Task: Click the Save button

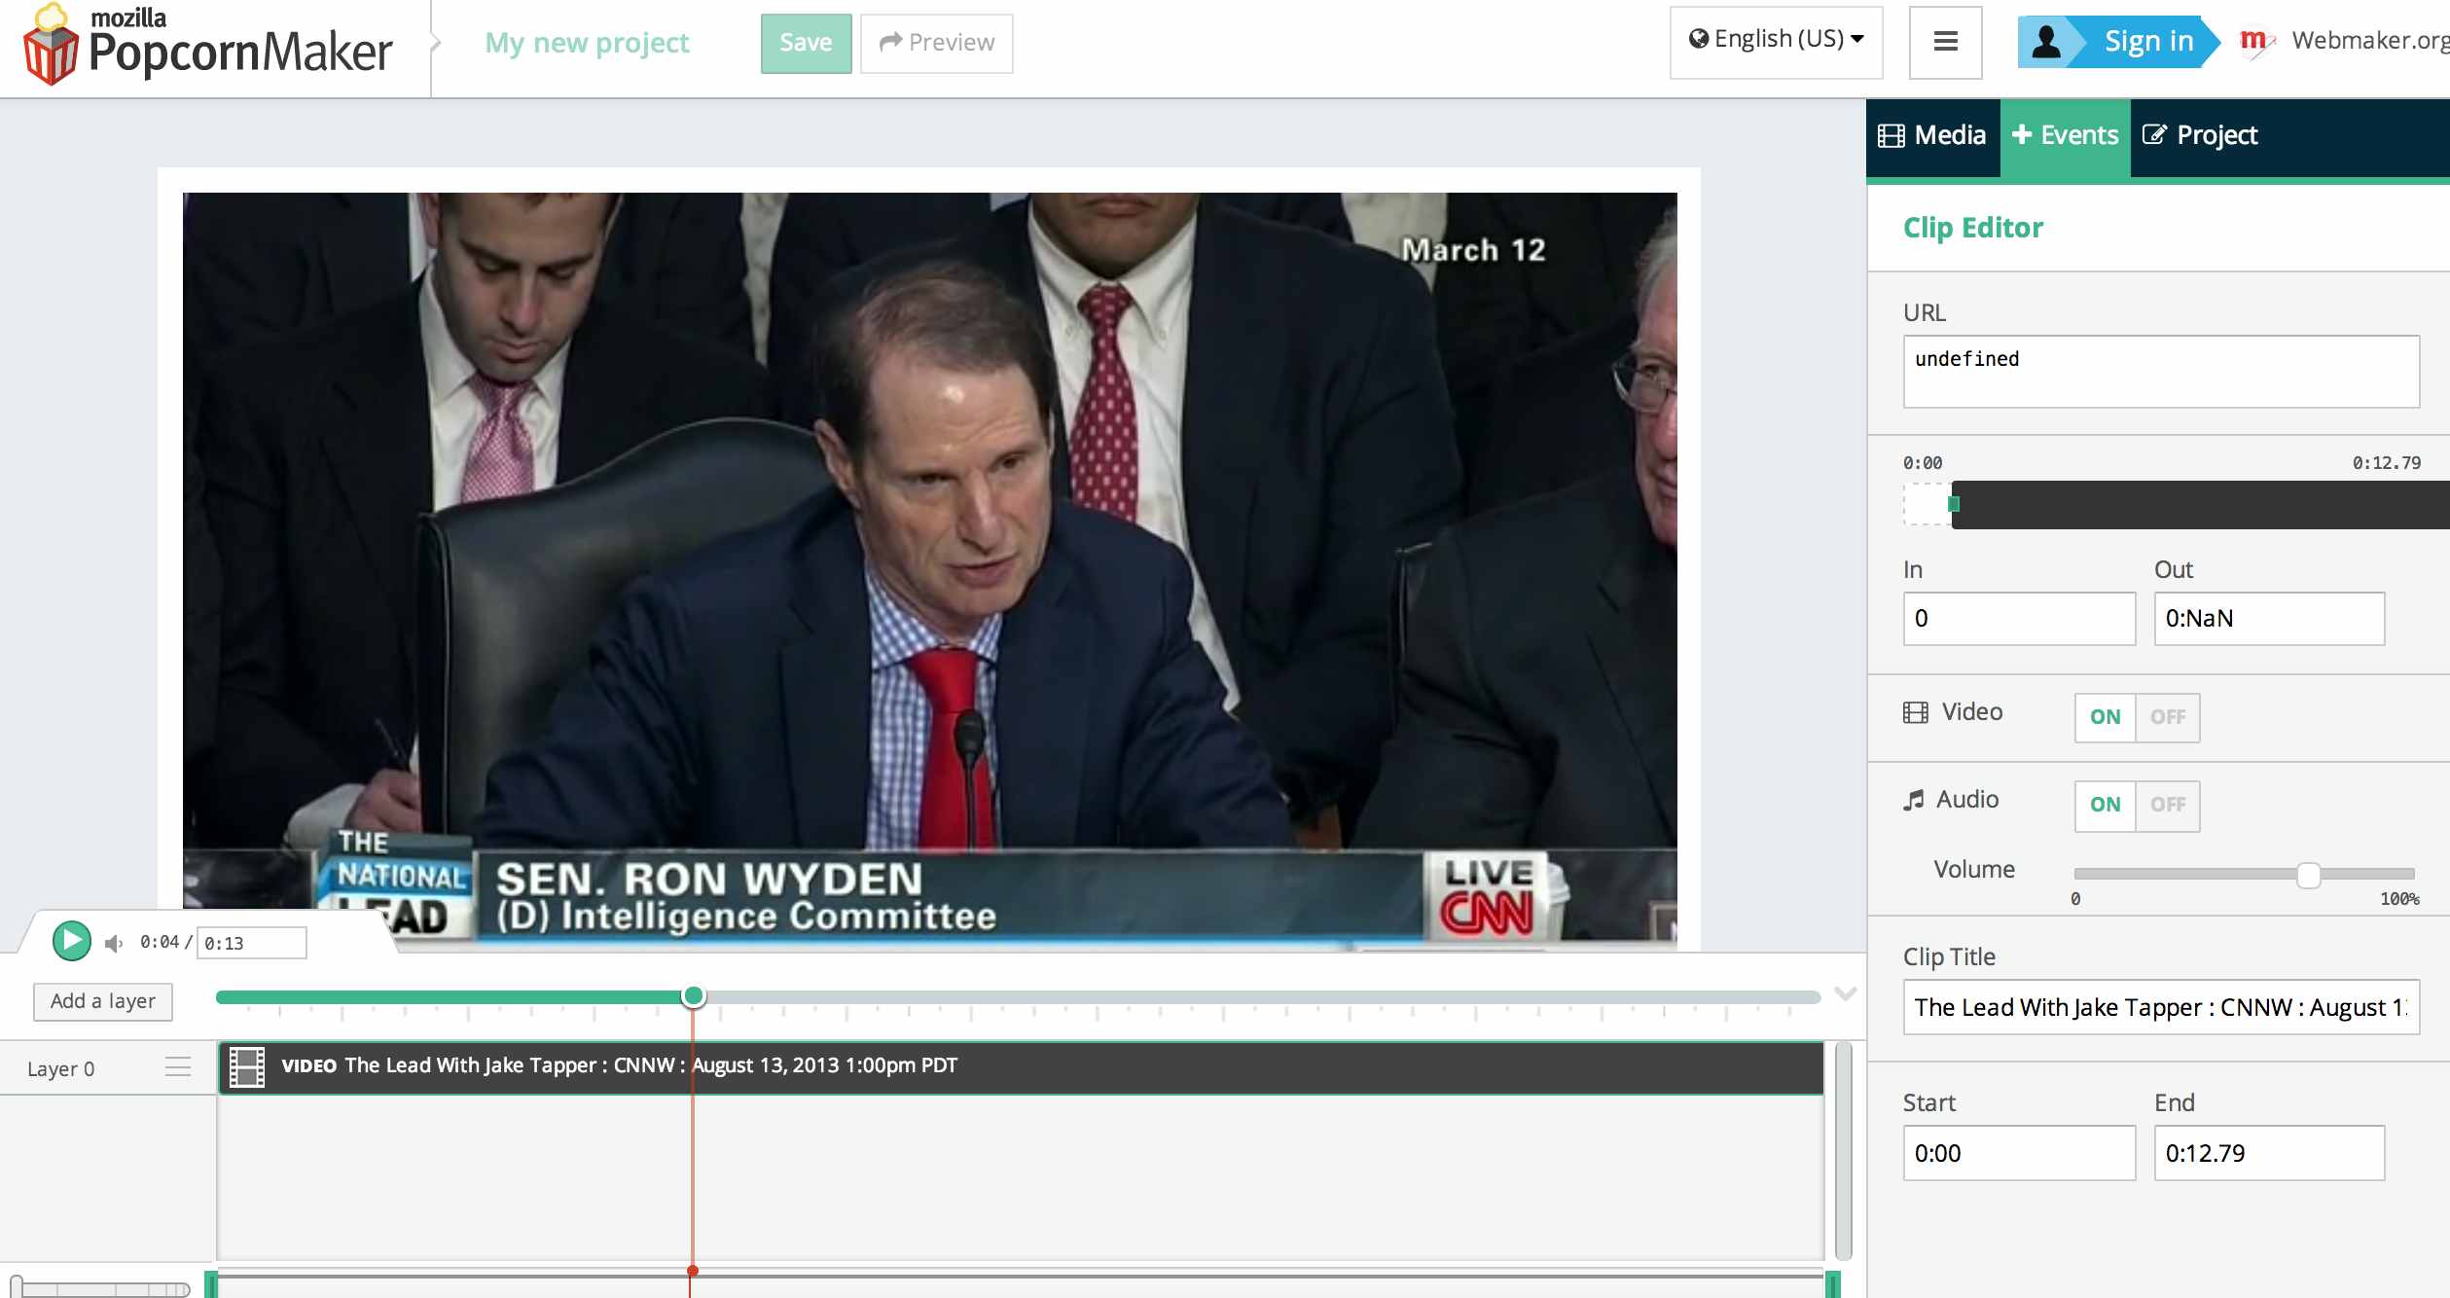Action: (x=806, y=43)
